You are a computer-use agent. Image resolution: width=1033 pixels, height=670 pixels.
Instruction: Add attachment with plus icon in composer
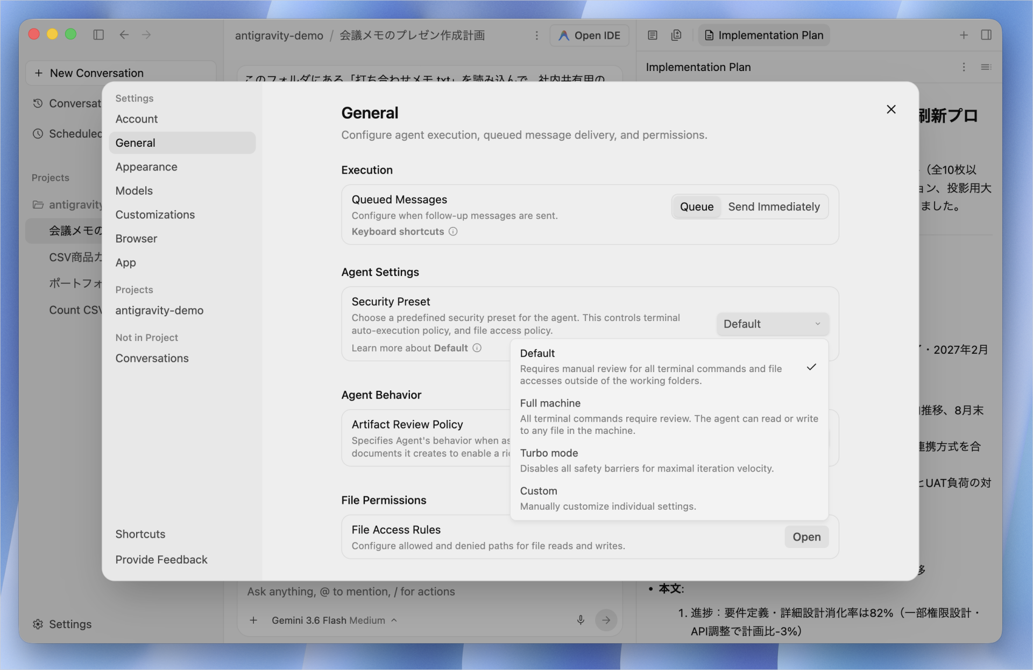[253, 621]
